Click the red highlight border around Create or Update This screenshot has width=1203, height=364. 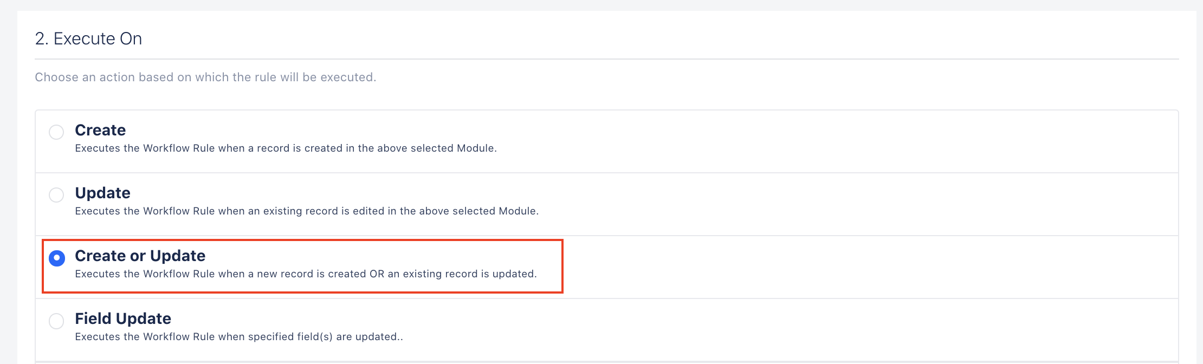(302, 240)
